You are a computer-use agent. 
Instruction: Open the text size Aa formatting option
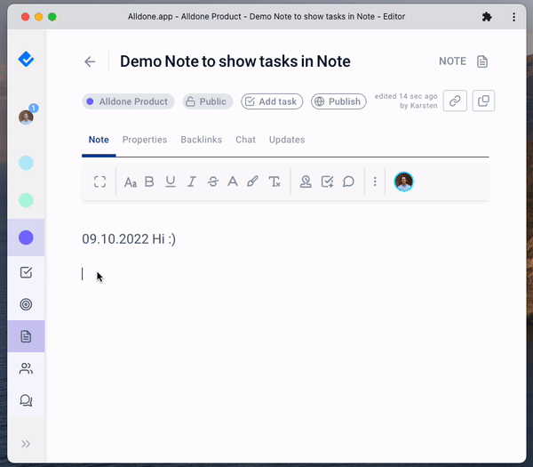pos(131,181)
